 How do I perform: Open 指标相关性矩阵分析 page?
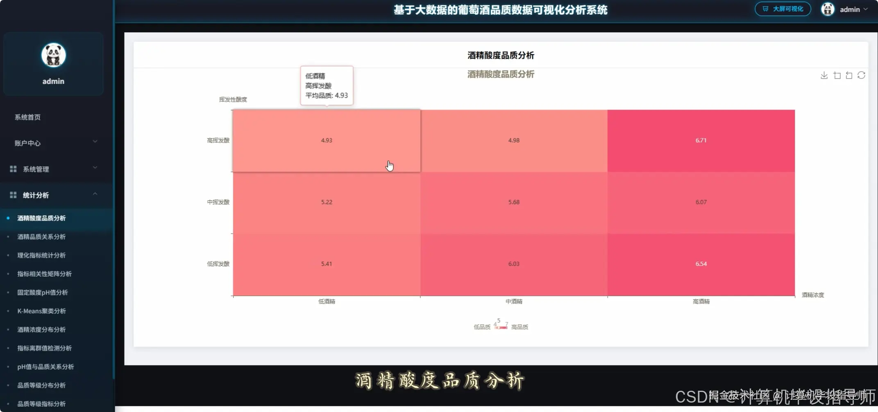44,274
